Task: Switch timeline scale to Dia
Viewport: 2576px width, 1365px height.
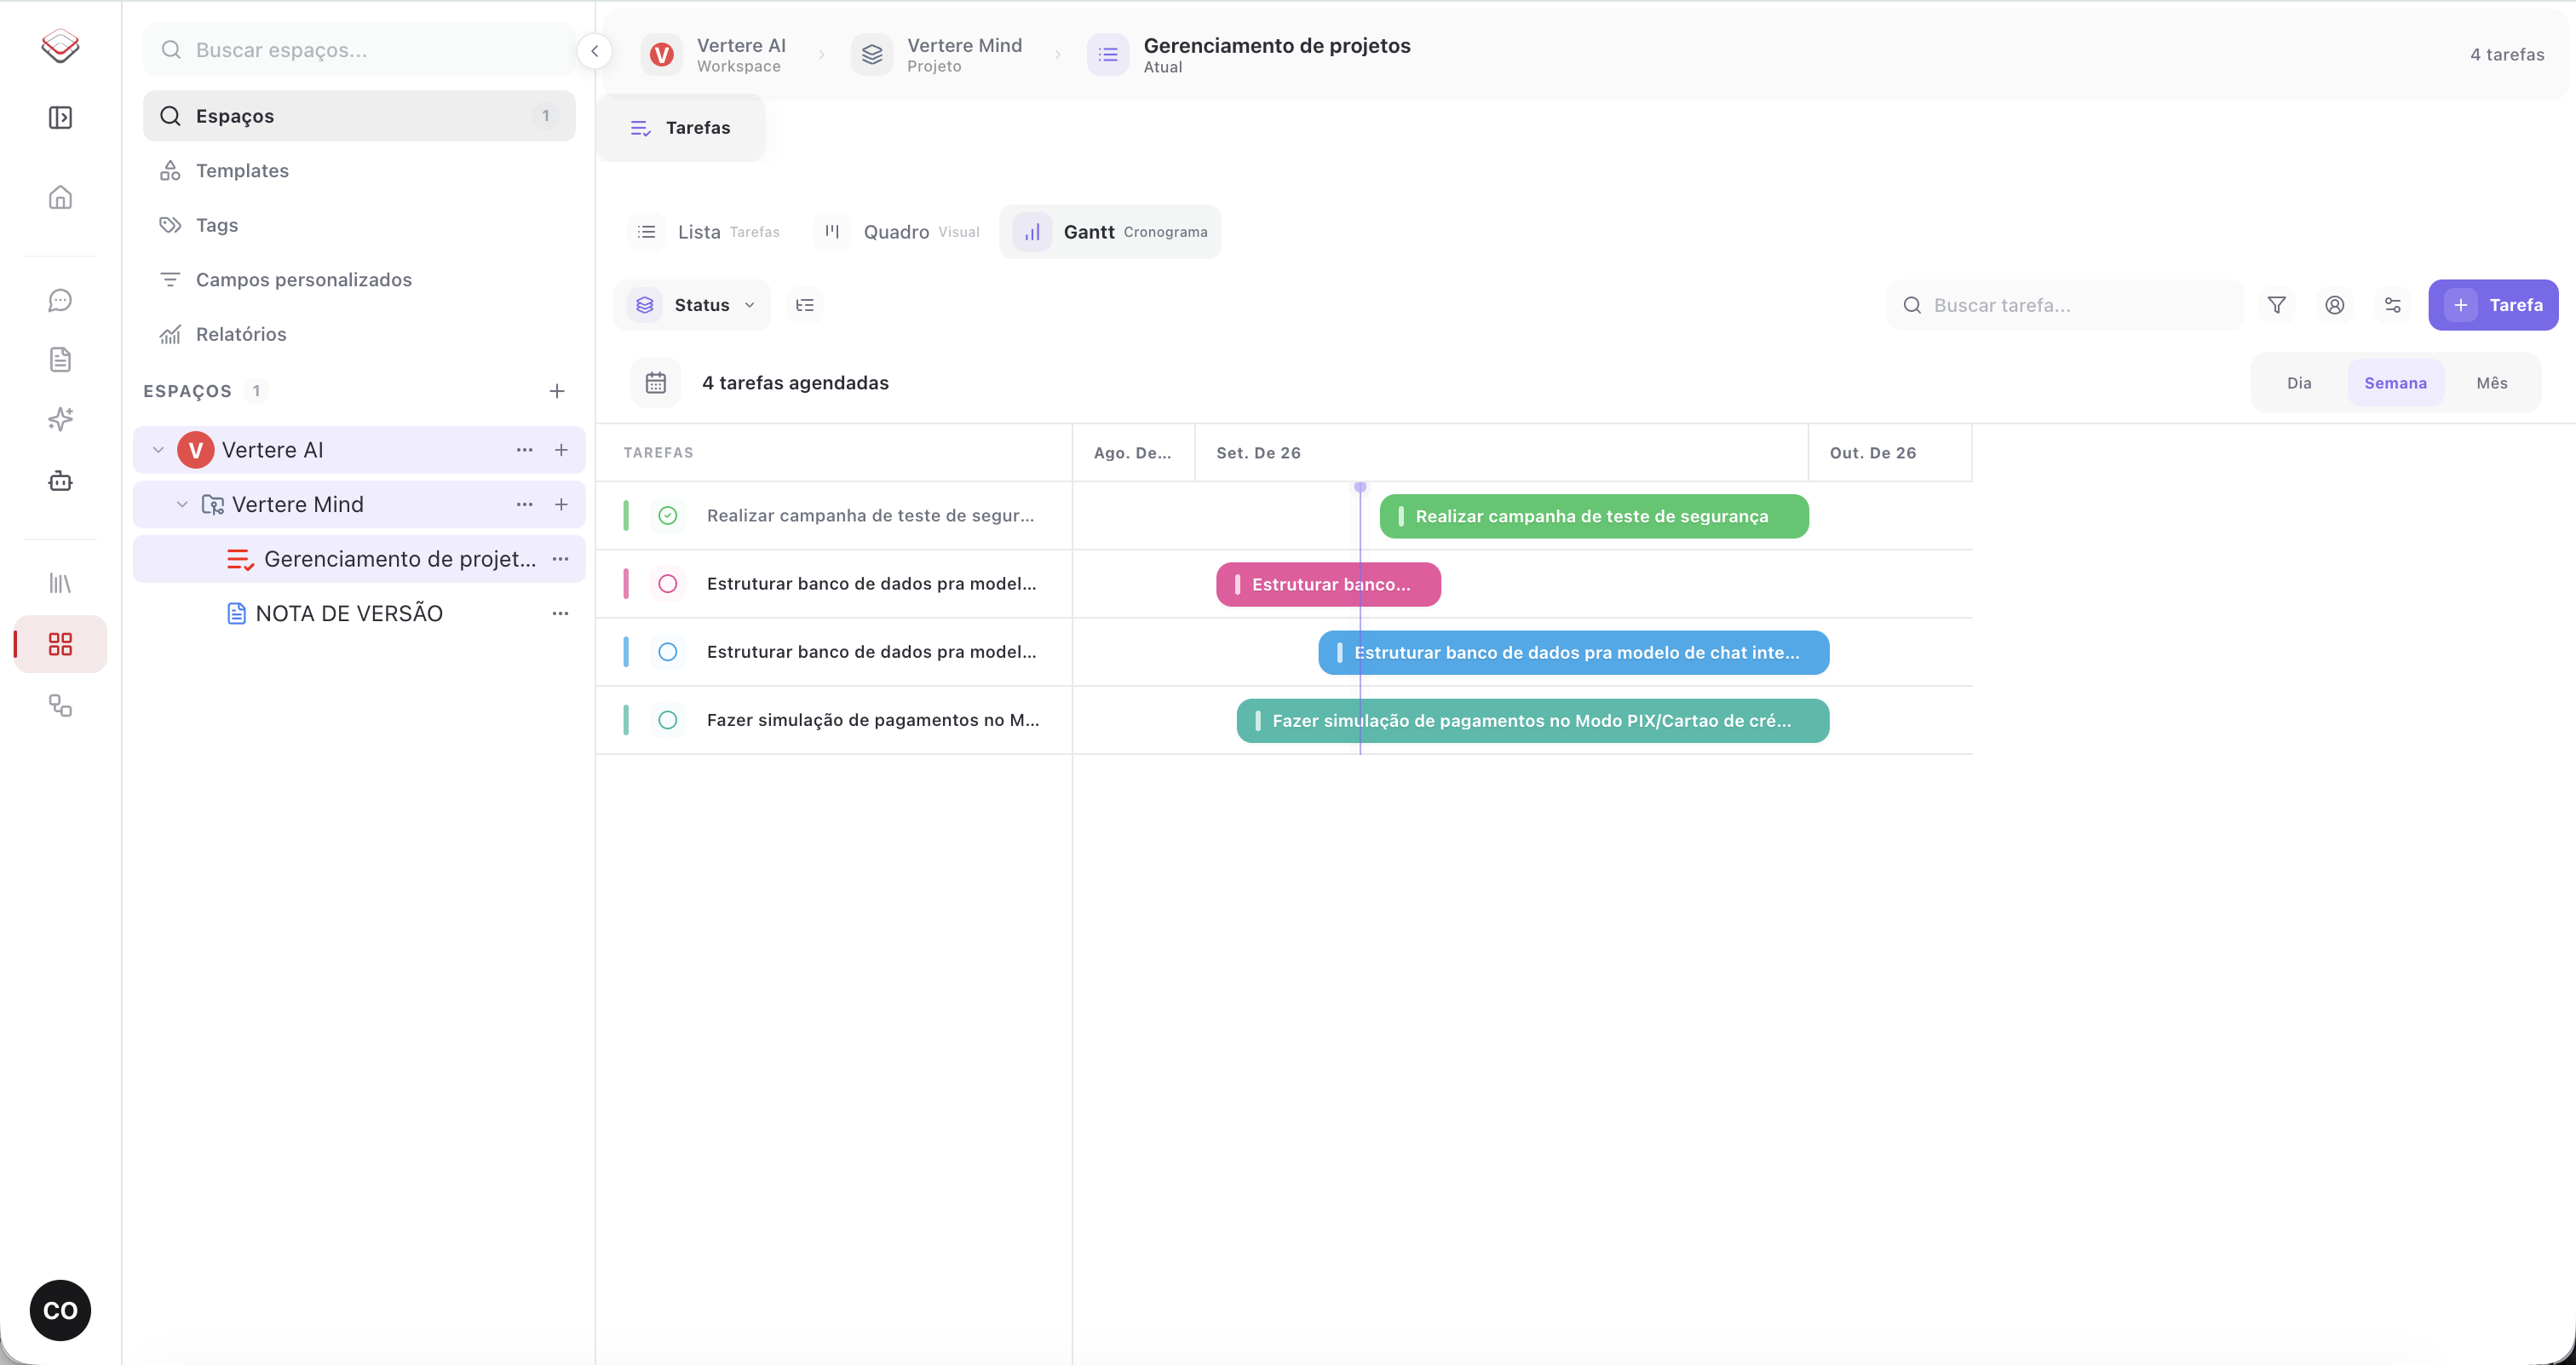Action: (2299, 383)
